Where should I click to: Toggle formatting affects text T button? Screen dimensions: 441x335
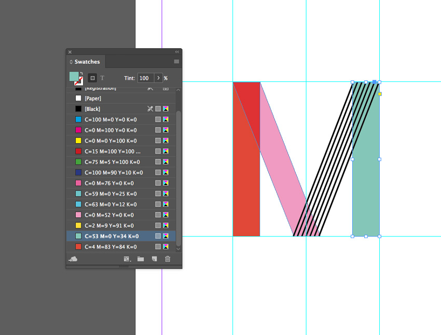pyautogui.click(x=102, y=78)
